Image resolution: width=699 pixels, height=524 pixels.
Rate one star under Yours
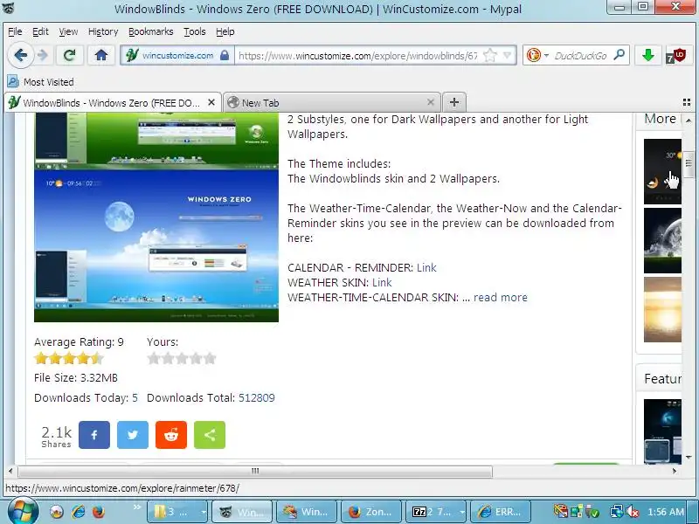[x=154, y=358]
